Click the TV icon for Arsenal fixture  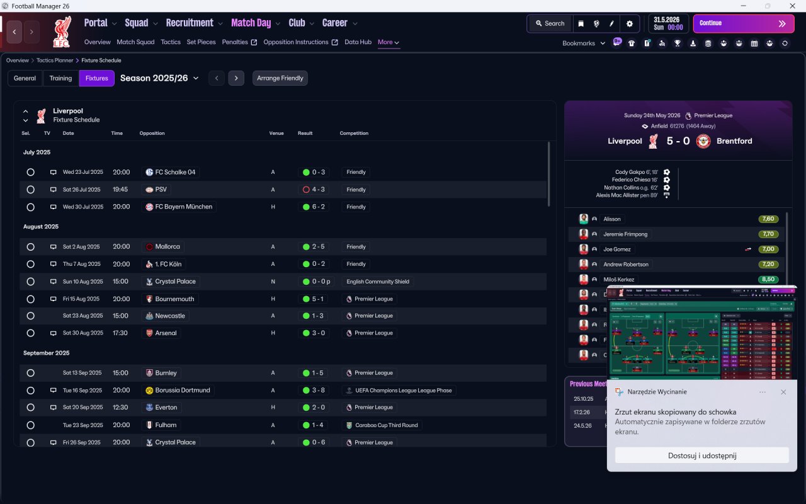point(54,333)
